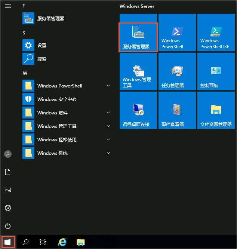The width and height of the screenshot is (237, 249).
Task: Expand the hamburger menu at top left
Action: tap(8, 6)
